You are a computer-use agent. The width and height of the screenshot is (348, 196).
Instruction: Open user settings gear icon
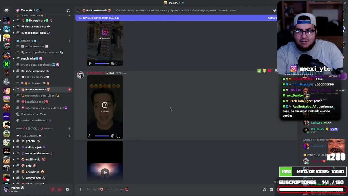pos(67,189)
